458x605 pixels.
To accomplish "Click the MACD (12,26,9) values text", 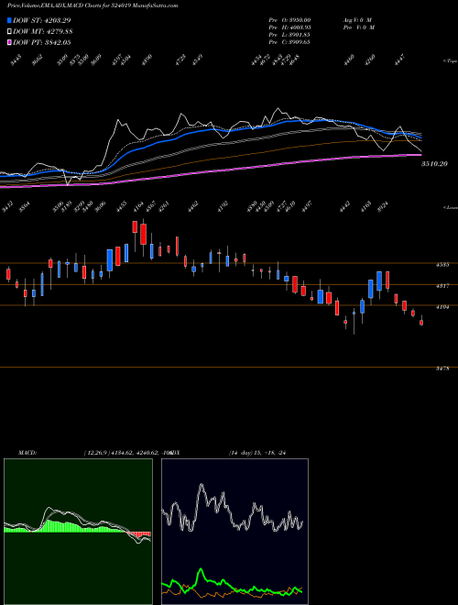I will tap(126, 453).
